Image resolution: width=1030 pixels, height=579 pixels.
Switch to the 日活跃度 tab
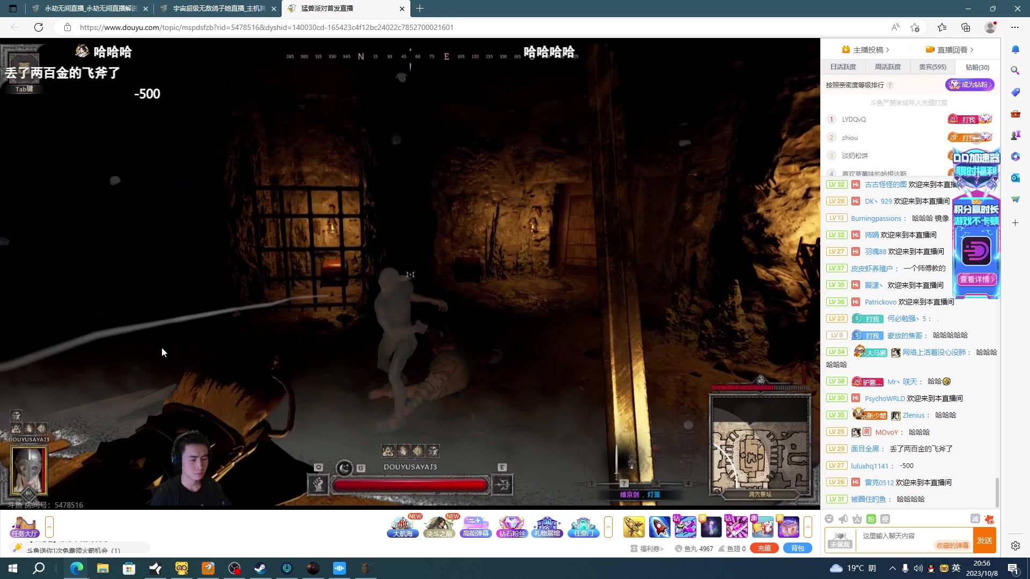(x=843, y=67)
